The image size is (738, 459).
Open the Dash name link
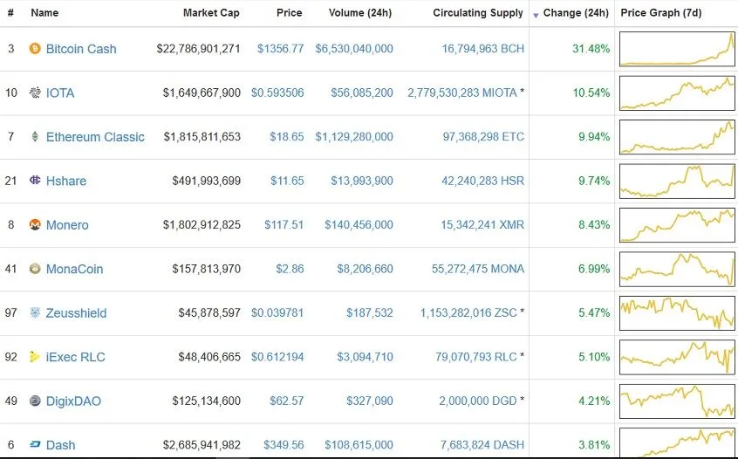pos(60,445)
